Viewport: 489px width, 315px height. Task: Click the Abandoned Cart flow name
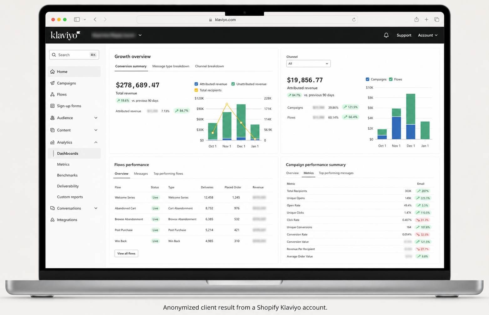click(125, 208)
